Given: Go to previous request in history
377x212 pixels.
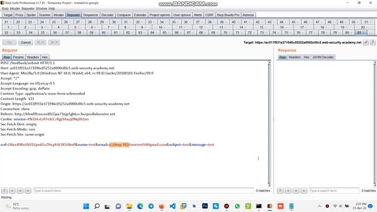Looking at the screenshot, I should point(38,42).
